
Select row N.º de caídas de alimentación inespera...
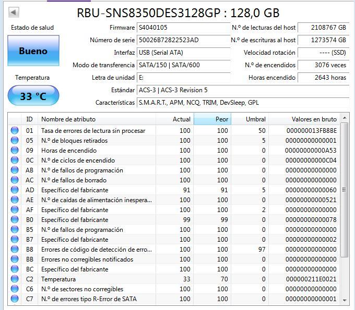click(x=174, y=200)
